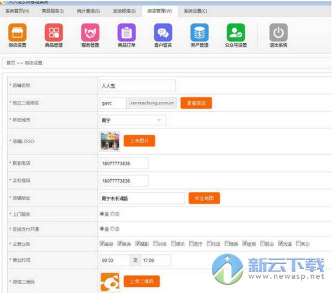
Task: Open the 商品订单 clipboard icon
Action: (127, 33)
